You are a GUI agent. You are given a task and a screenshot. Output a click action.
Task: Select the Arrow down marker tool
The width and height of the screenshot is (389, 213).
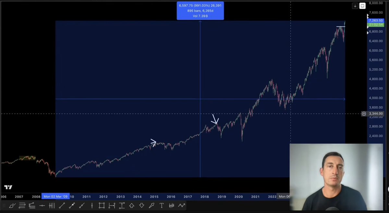(142, 206)
